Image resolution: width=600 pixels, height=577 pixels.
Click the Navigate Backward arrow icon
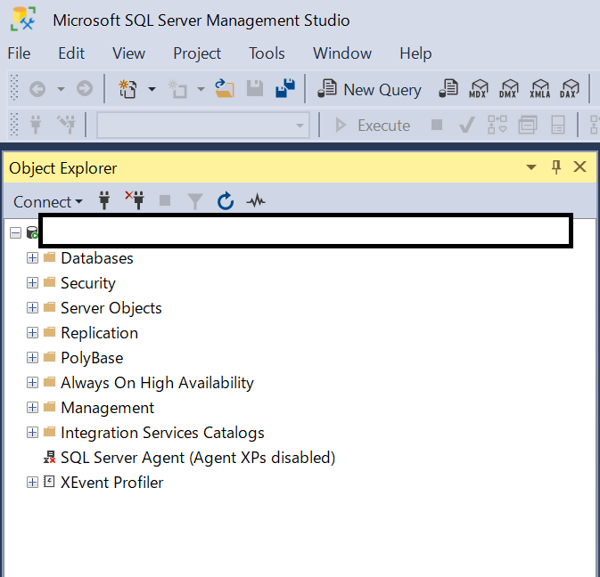pyautogui.click(x=37, y=89)
